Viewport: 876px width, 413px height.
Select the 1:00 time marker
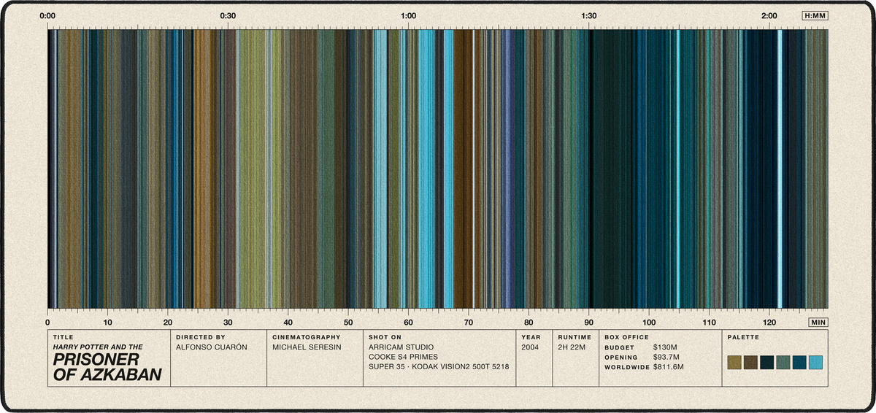pos(409,15)
